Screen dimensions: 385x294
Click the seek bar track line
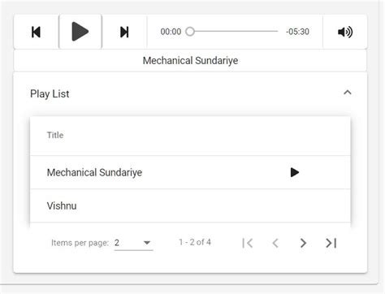236,32
